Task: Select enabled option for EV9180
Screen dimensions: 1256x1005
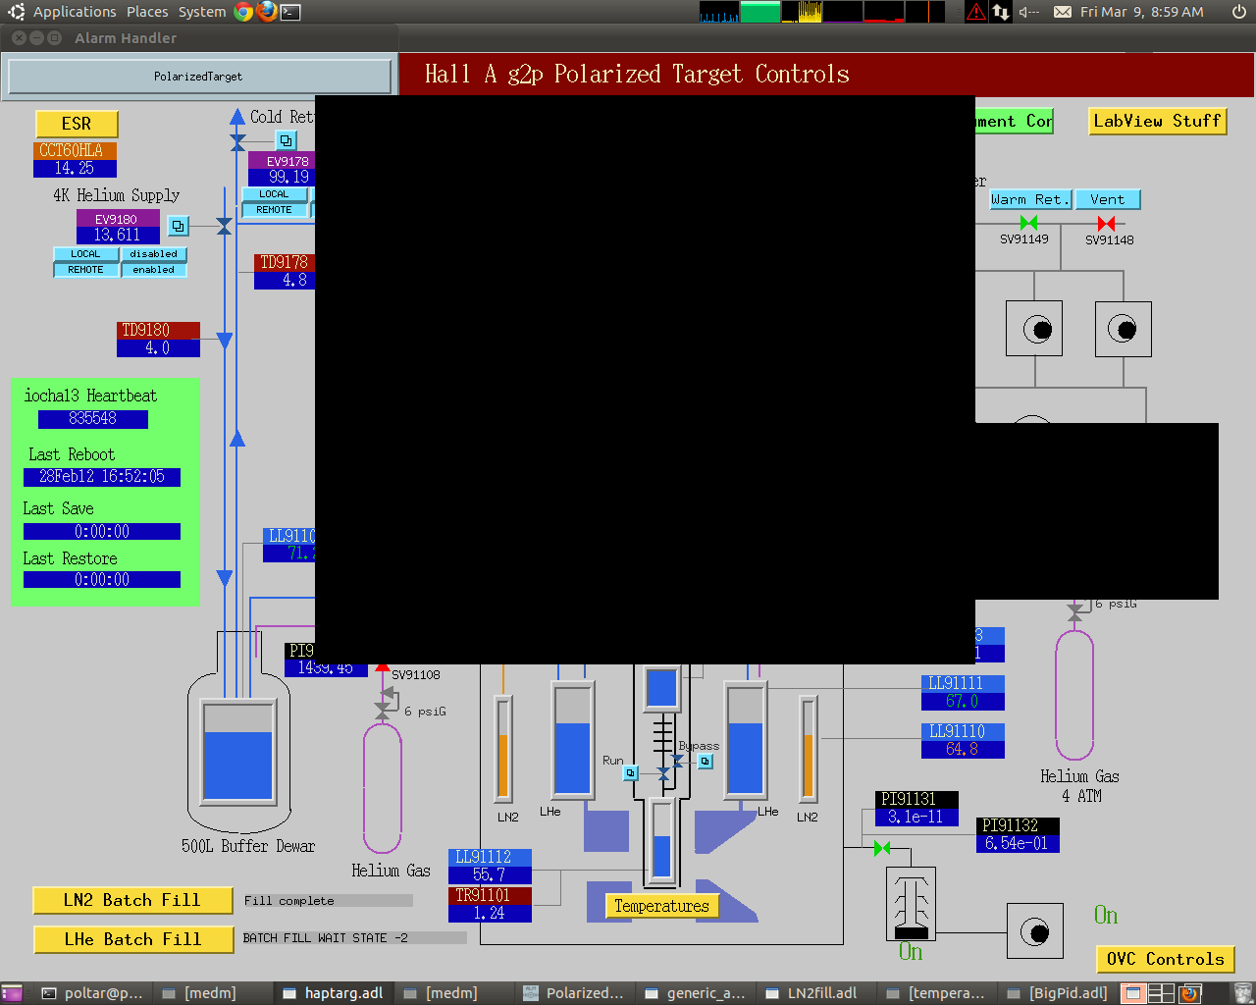Action: click(x=154, y=270)
